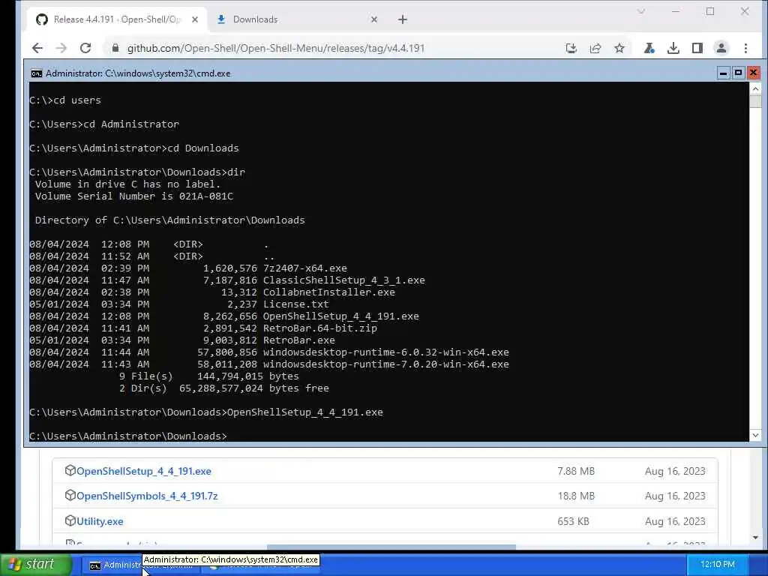Viewport: 768px width, 576px height.
Task: Switch to the Downloads tab
Action: pyautogui.click(x=297, y=19)
